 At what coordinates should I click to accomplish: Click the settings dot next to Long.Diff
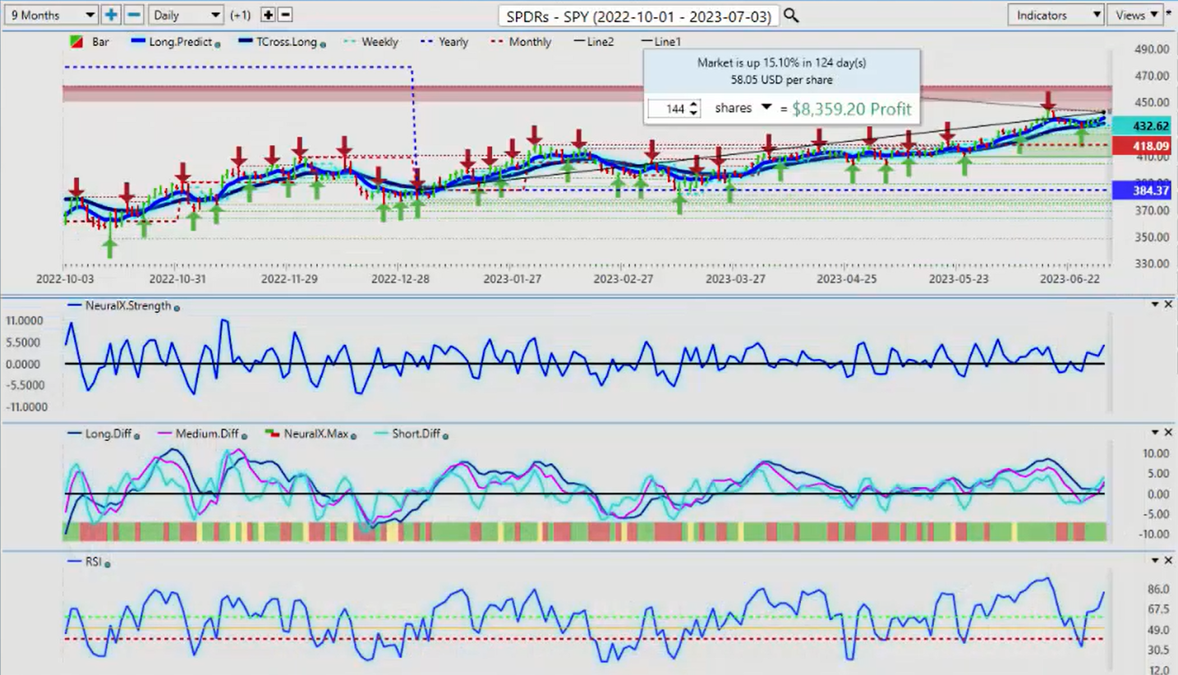point(137,436)
